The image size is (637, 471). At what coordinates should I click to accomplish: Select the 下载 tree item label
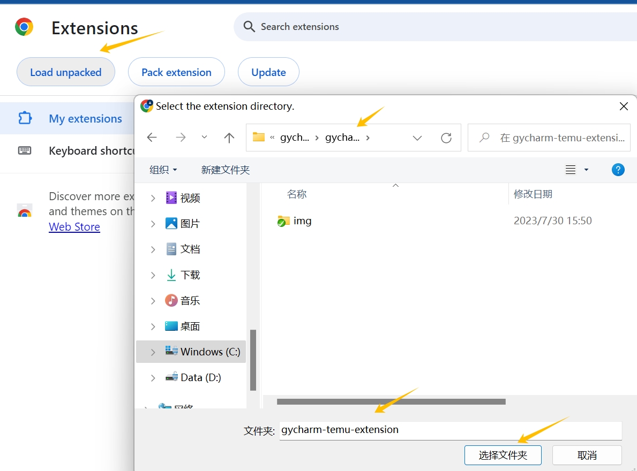190,275
